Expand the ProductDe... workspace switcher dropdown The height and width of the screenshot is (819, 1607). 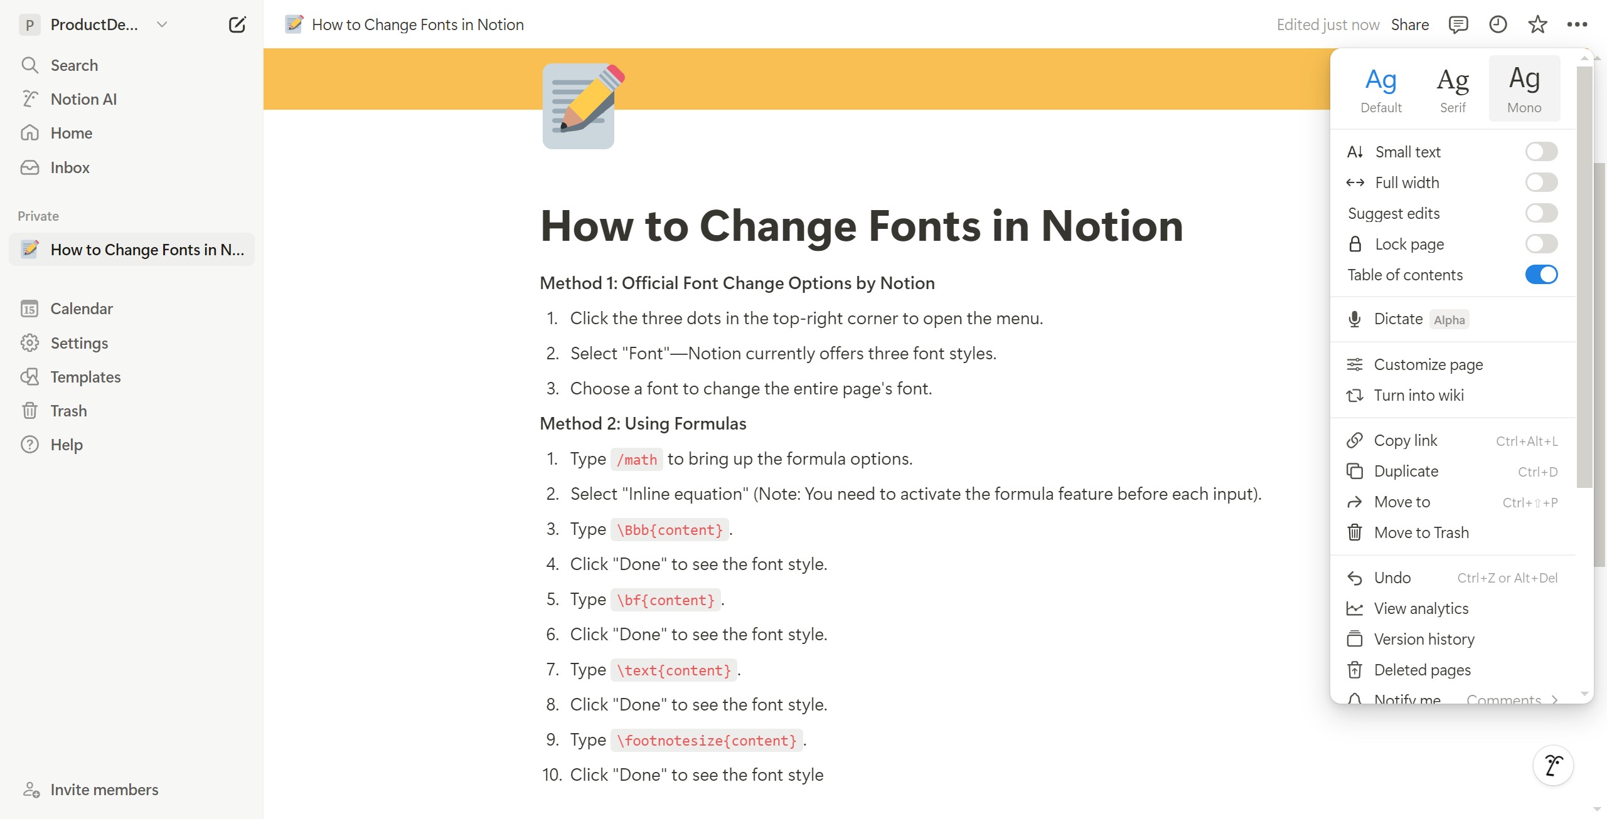[162, 24]
